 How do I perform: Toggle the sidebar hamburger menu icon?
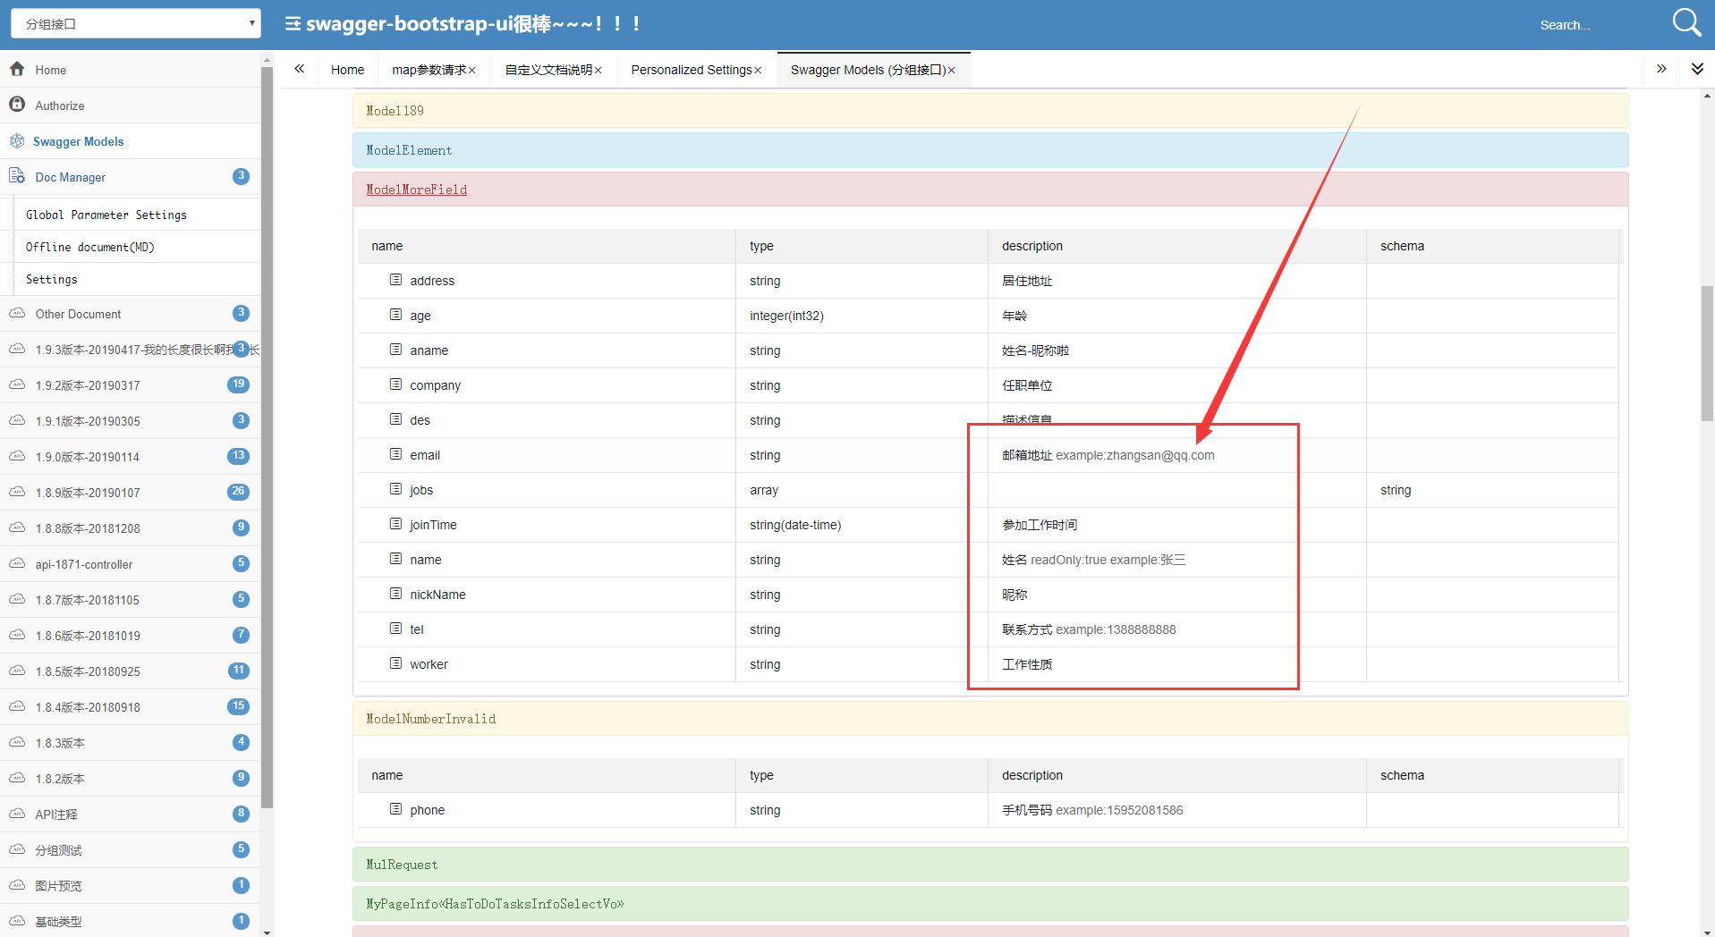[x=293, y=23]
